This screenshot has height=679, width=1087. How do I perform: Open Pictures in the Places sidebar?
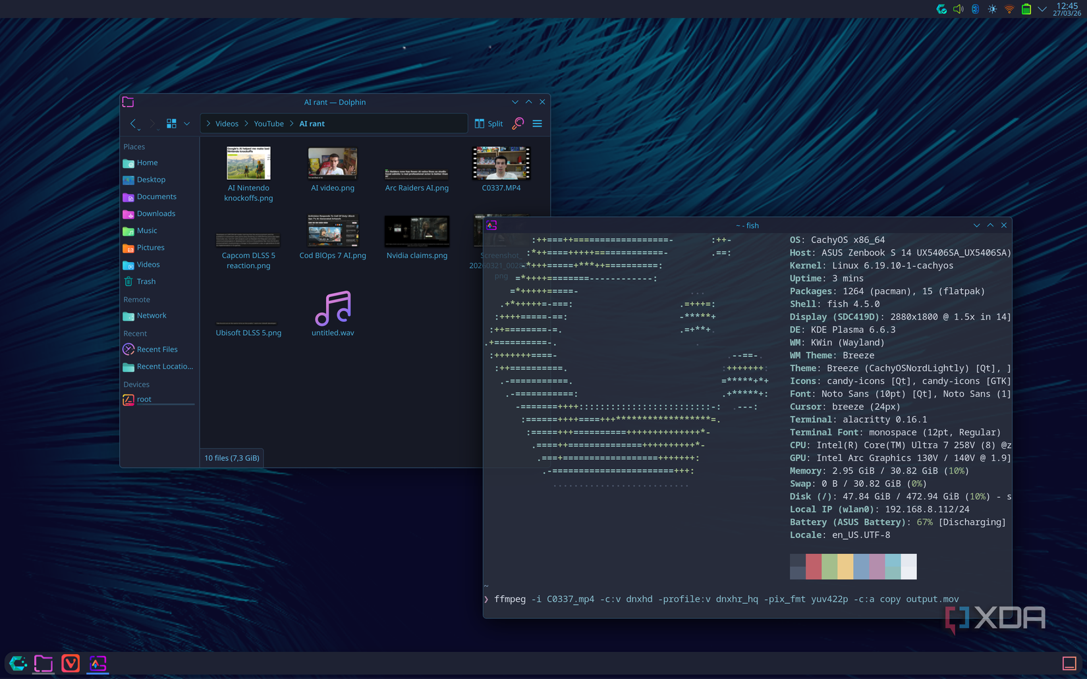[158, 248]
